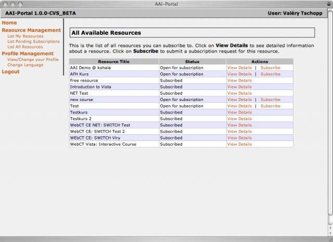The image size is (333, 242).
Task: Click 'Open for subscription' status of new course
Action: (182, 99)
